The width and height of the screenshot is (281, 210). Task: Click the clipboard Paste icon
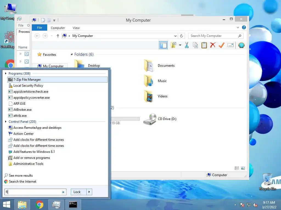204,45
